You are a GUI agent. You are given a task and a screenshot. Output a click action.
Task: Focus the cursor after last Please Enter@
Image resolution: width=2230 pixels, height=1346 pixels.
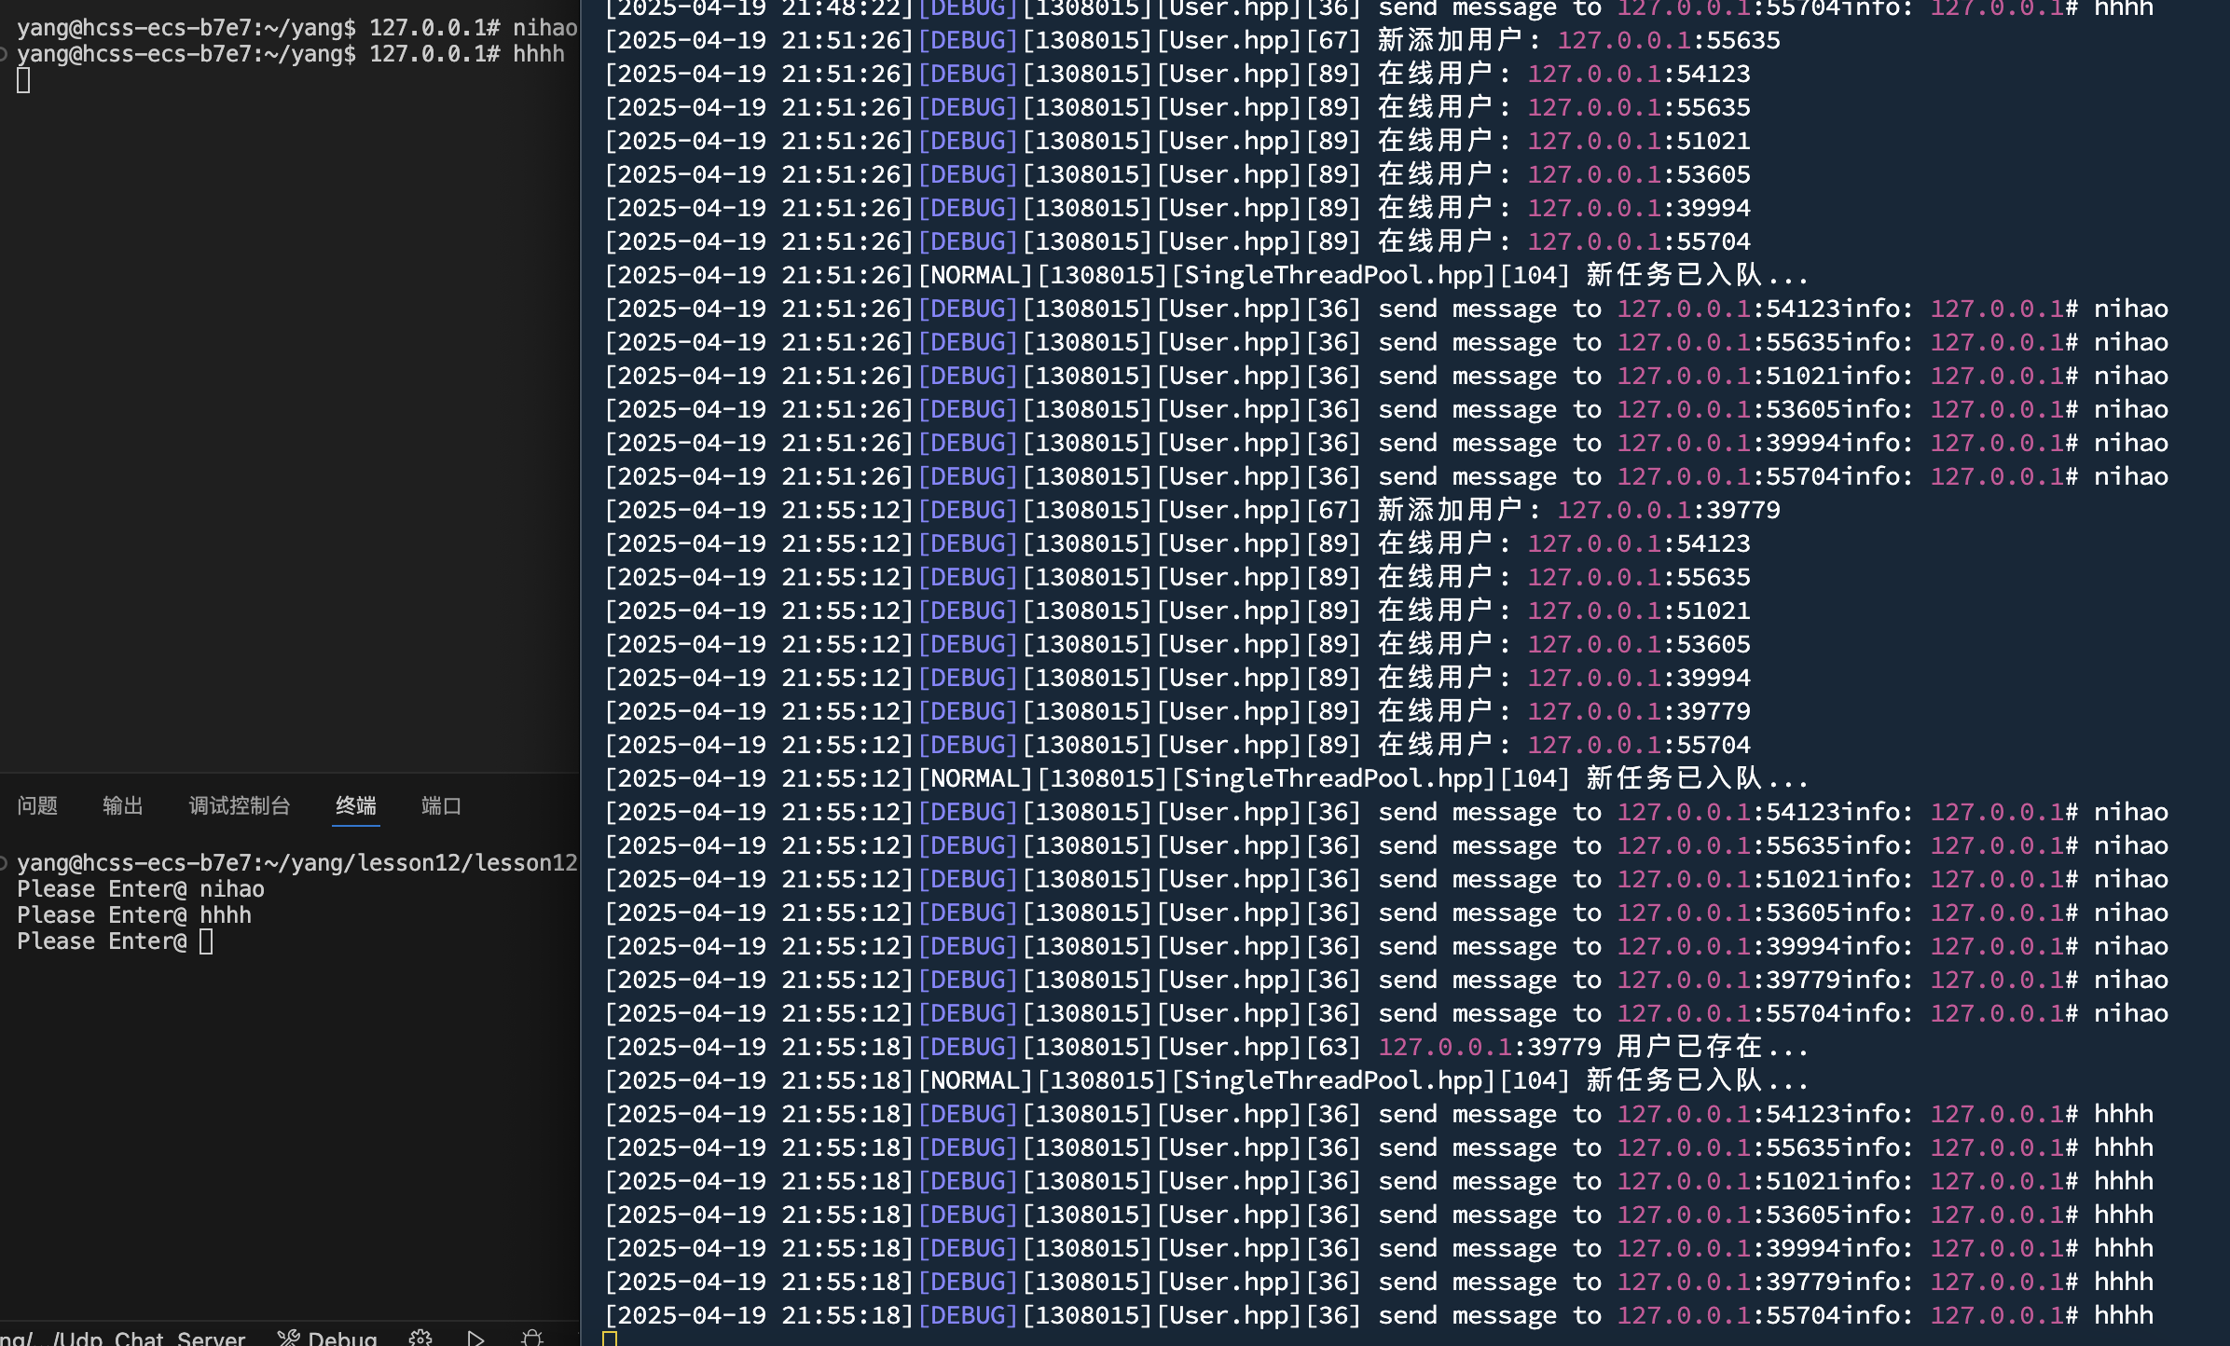[206, 941]
